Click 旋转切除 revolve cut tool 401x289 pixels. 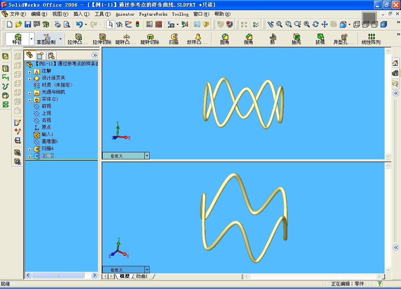tap(150, 39)
